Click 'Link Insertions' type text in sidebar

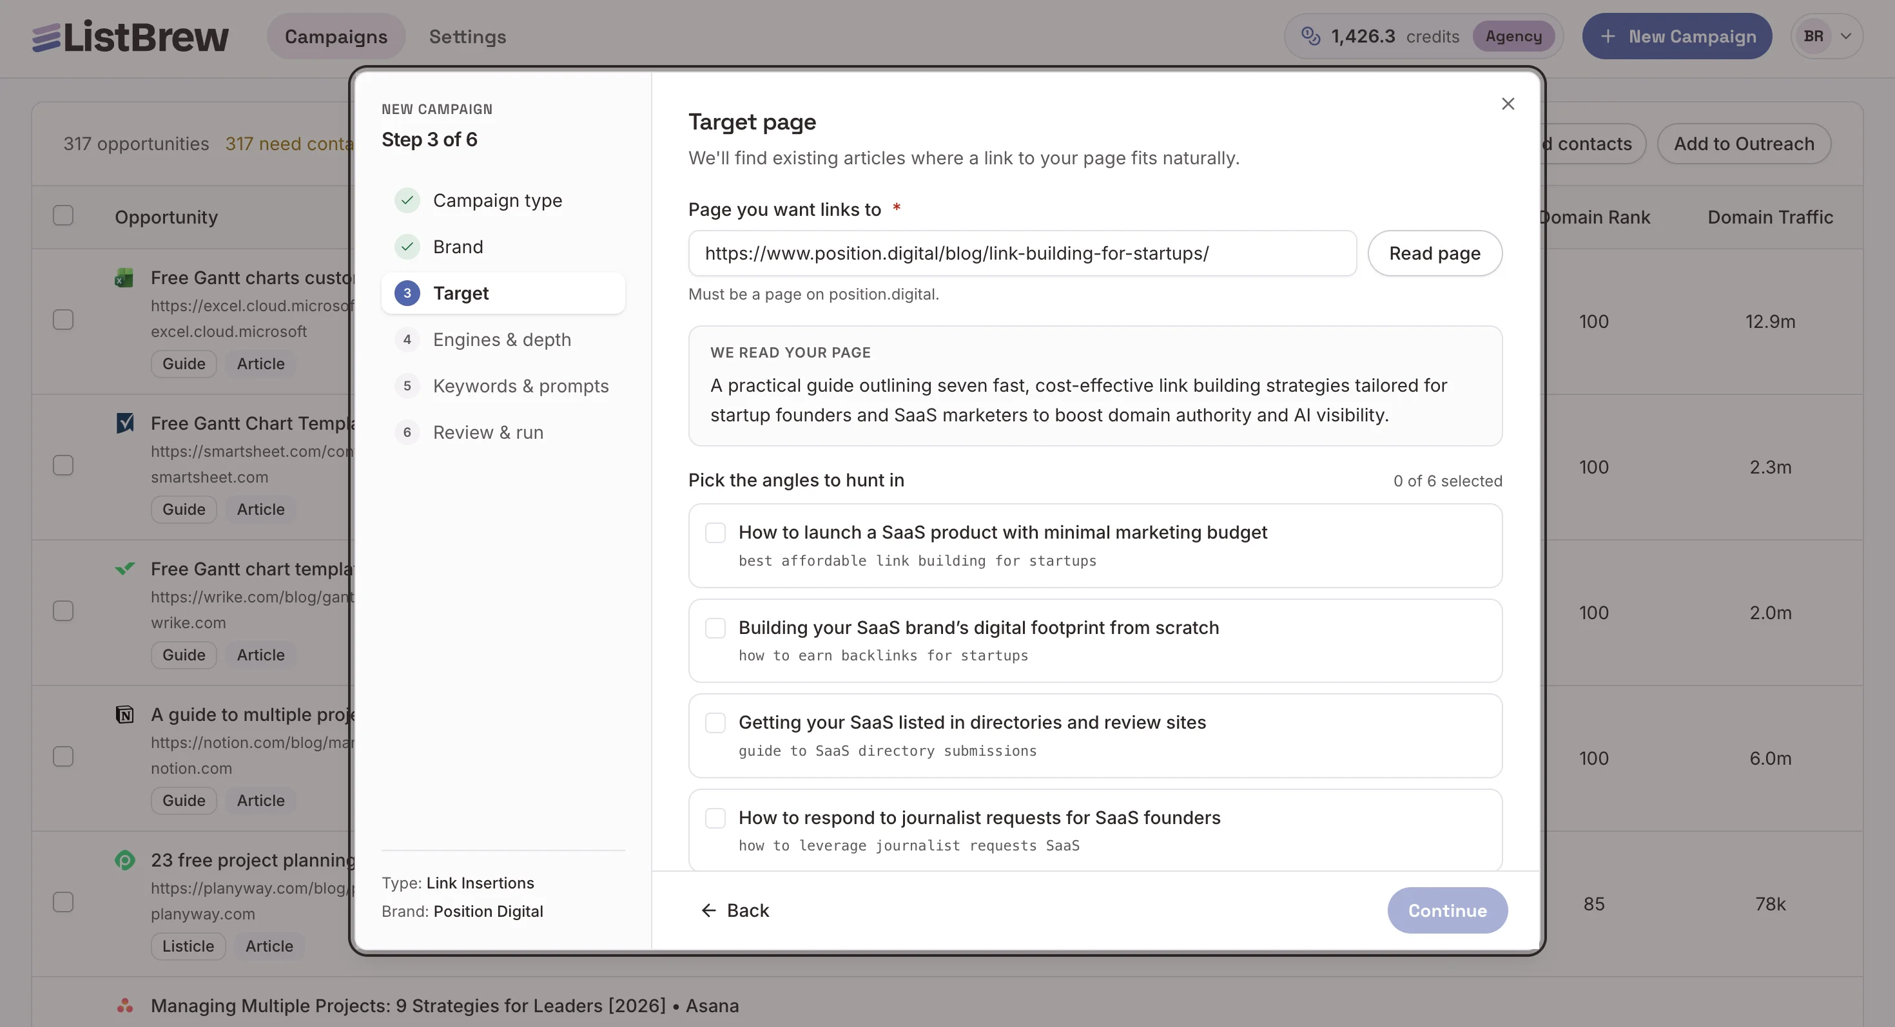(x=480, y=882)
